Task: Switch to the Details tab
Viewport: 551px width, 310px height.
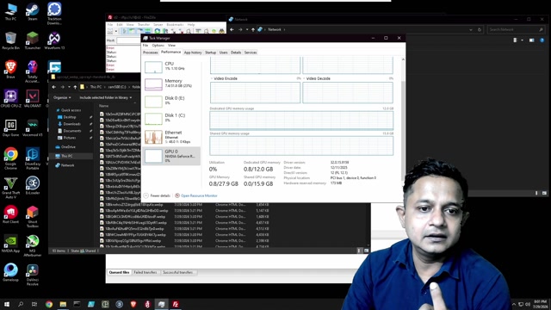Action: [x=236, y=53]
